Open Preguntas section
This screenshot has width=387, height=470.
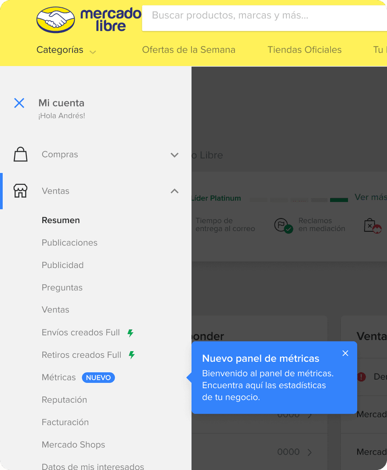tap(62, 288)
